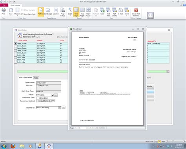Switch to the Notes tab in Work Orders
Image resolution: width=186 pixels, height=149 pixels.
(36, 78)
